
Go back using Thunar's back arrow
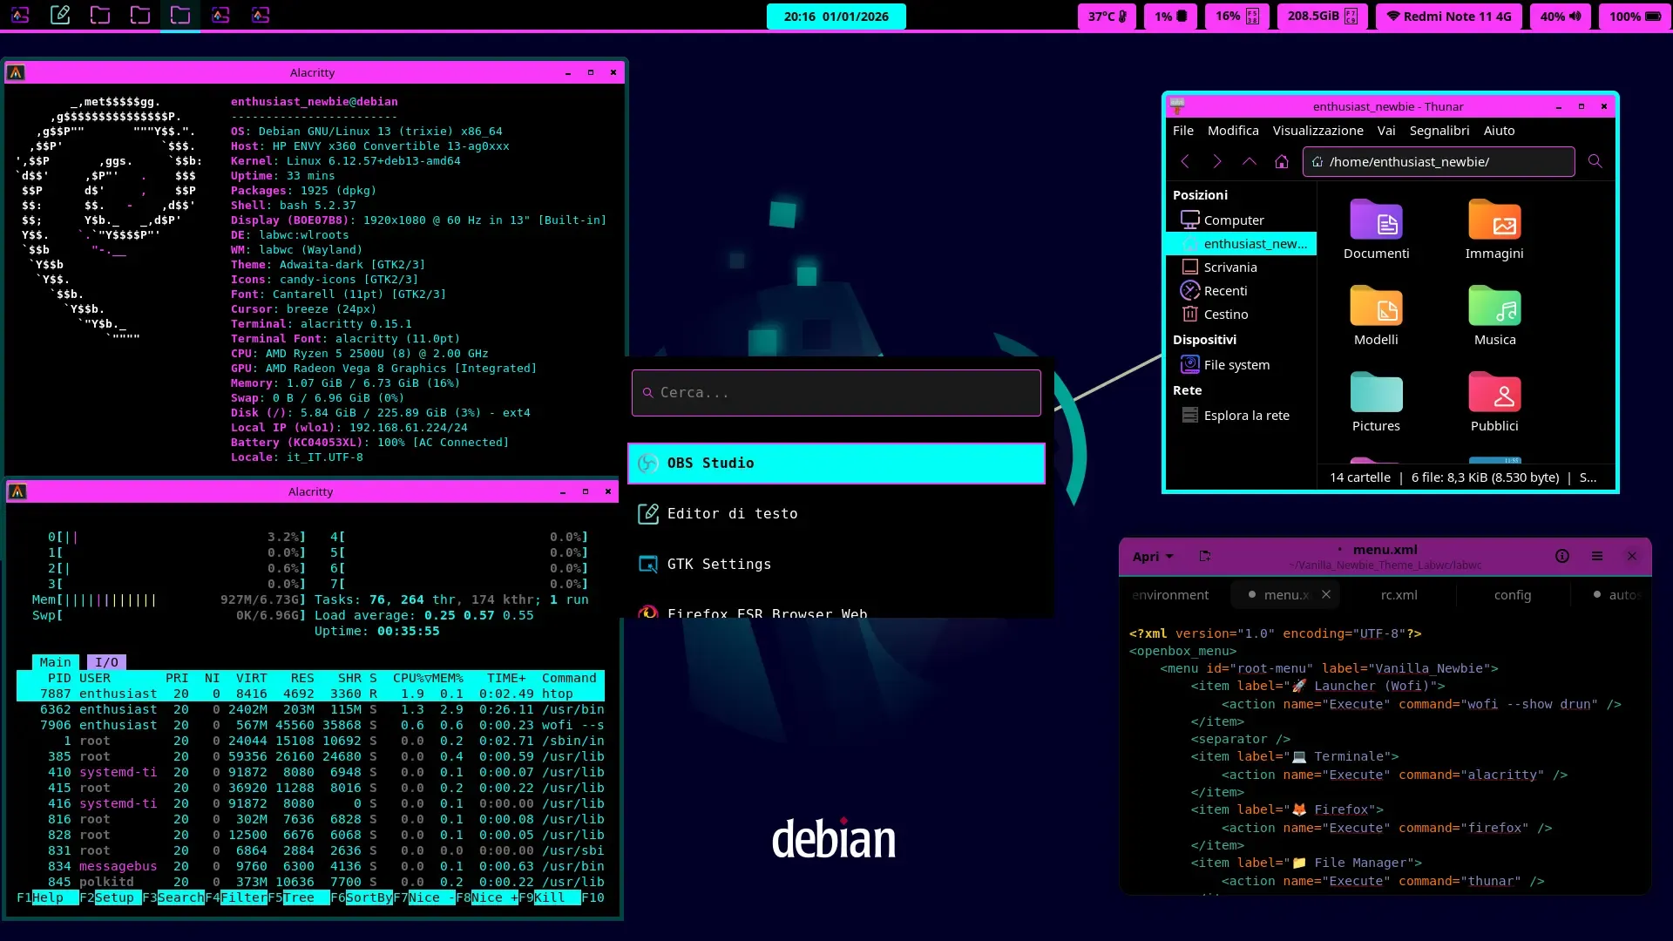tap(1186, 161)
